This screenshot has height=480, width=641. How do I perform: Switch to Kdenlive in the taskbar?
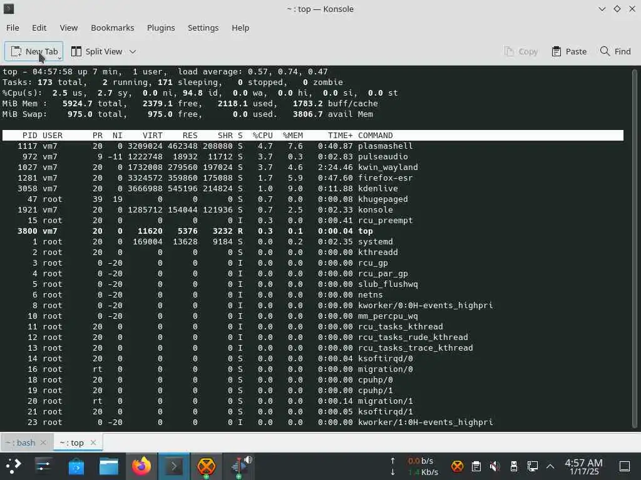point(240,466)
